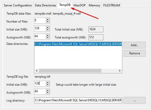Switch to the Memory tab
Viewport: 151px width, 110px height.
94,5
